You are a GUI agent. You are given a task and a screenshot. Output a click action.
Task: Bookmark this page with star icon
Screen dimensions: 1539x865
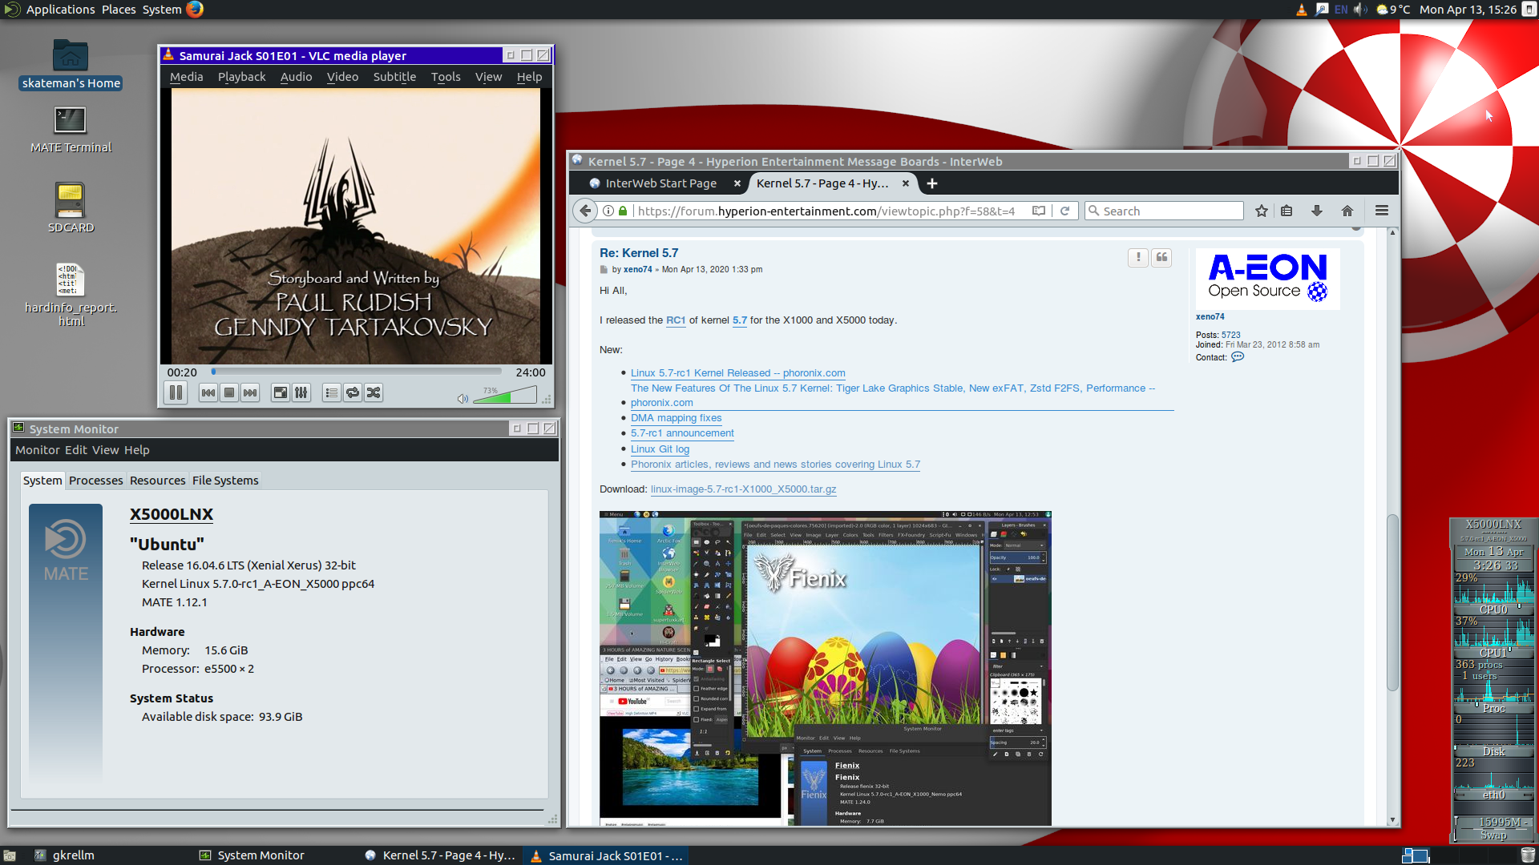point(1262,211)
